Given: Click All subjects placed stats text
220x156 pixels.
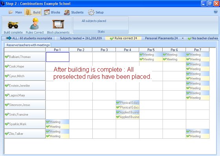Looking at the screenshot, I should (x=94, y=21).
